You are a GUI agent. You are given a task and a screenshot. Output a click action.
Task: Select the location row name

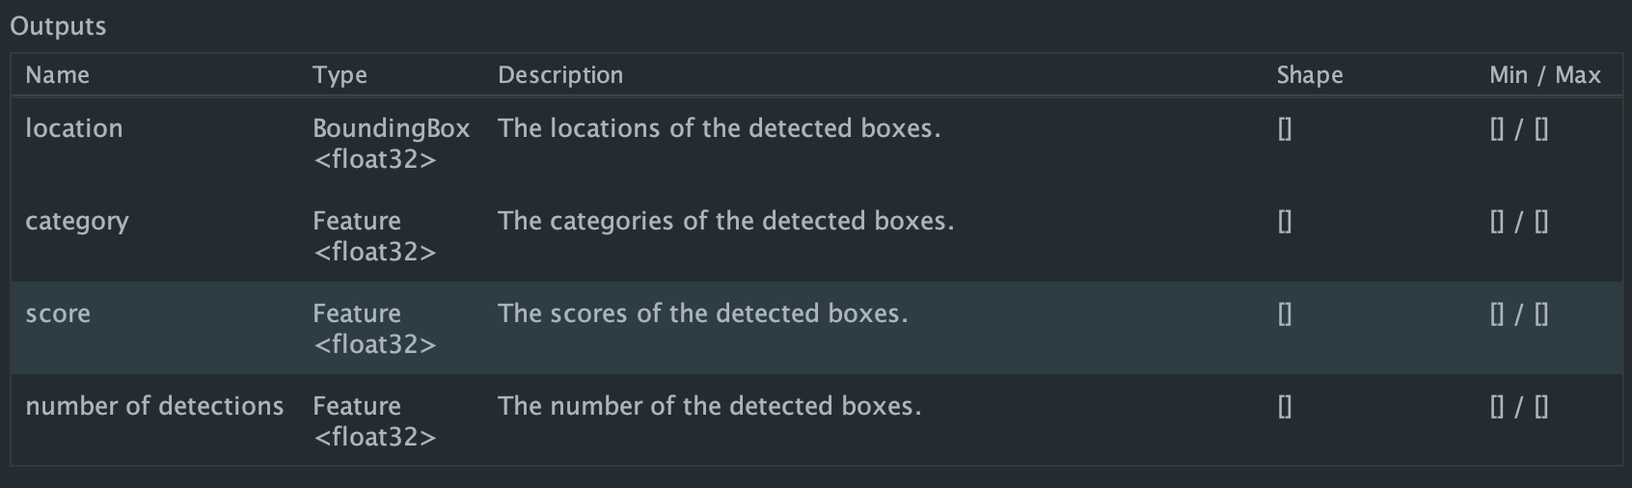point(74,128)
